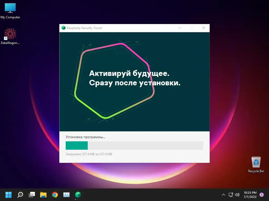Screen dimensions: 269x201
Task: Show hidden system tray icons
Action: coord(224,195)
